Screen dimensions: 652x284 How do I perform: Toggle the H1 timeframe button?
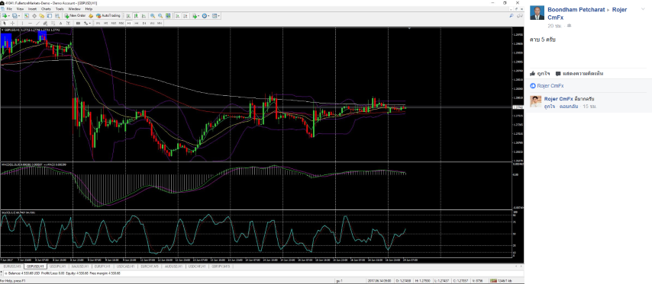[129, 23]
